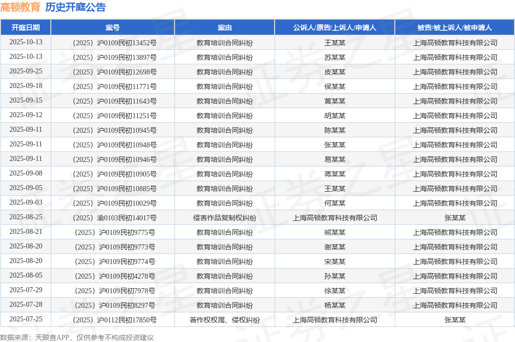The width and height of the screenshot is (515, 342).
Task: Click the 公诉人/原告/上诉人/申请人 column header
Action: tap(334, 28)
